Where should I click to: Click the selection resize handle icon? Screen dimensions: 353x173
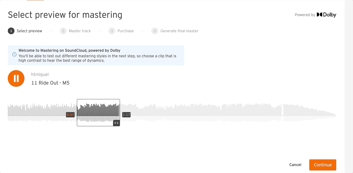(116, 123)
